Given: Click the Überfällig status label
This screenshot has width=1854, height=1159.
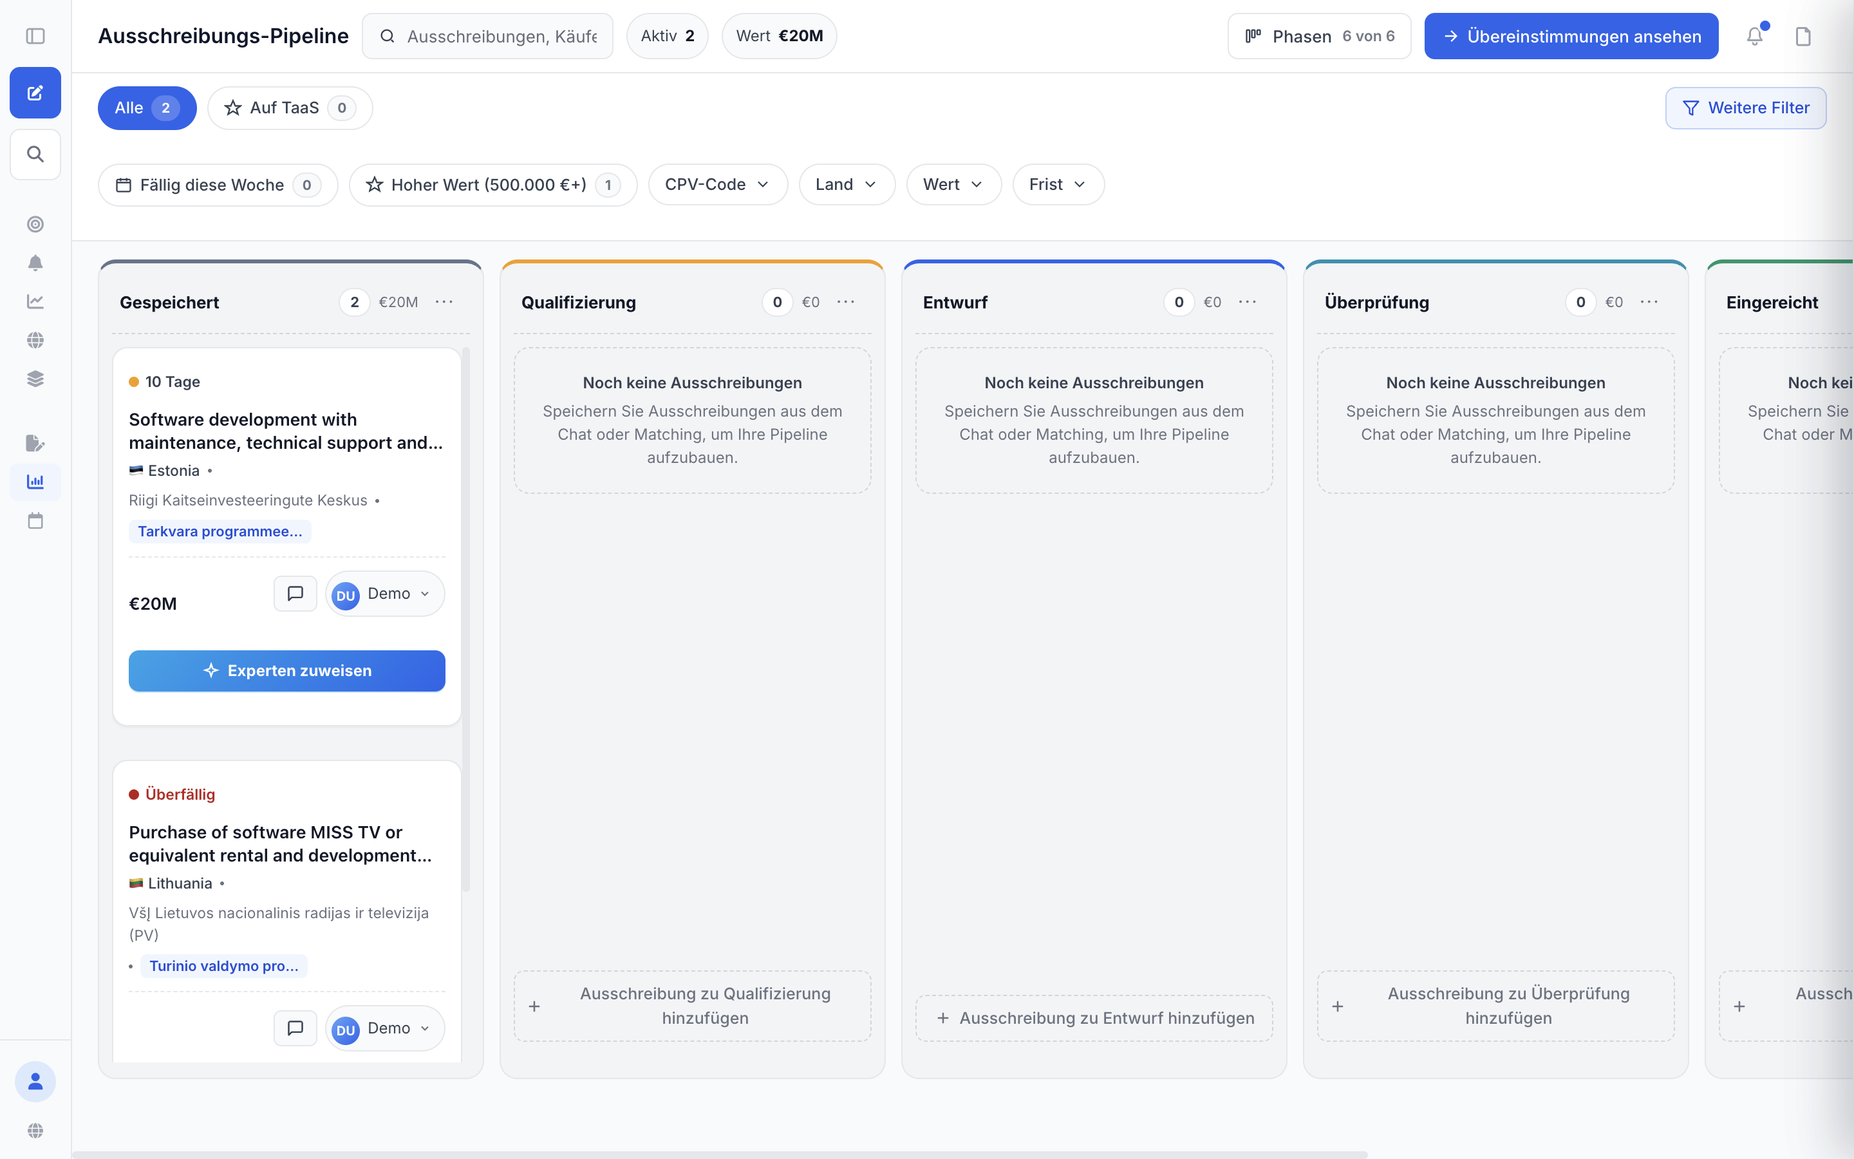Looking at the screenshot, I should point(180,794).
